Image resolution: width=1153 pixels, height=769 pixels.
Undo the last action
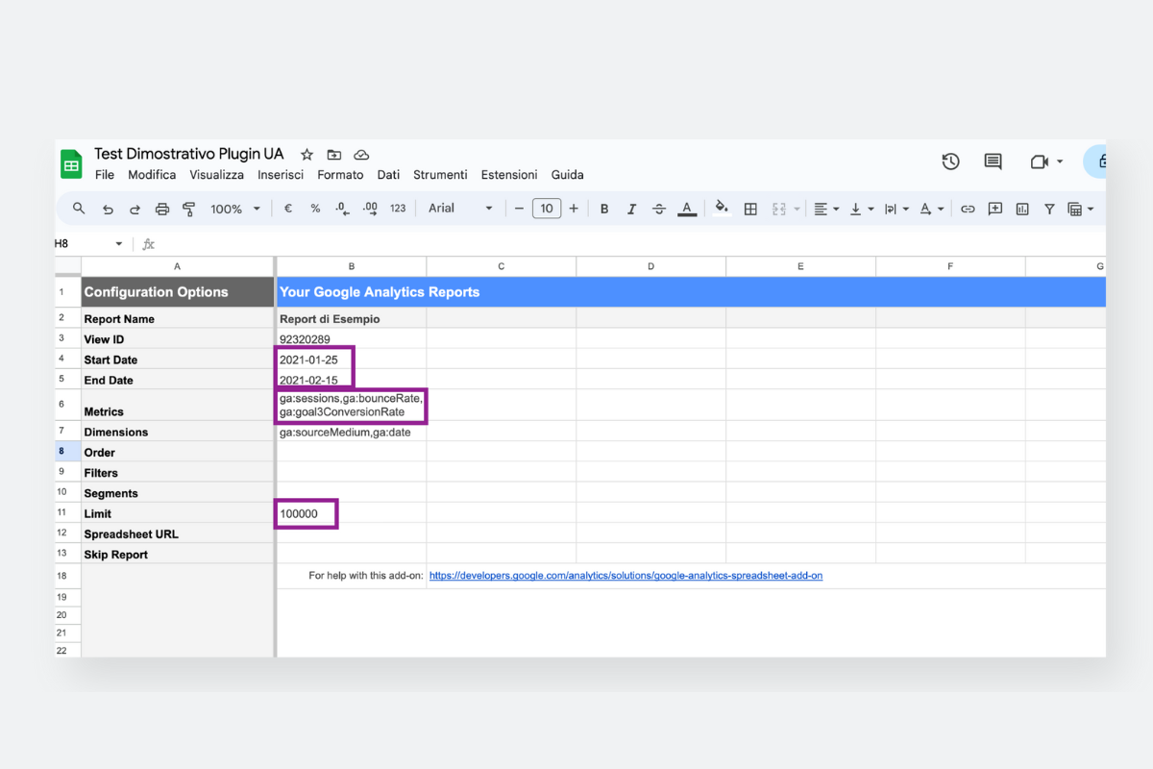(x=108, y=209)
